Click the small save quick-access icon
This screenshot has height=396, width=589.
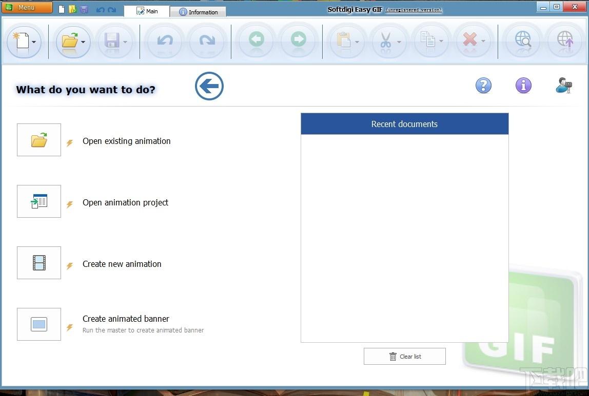[84, 9]
